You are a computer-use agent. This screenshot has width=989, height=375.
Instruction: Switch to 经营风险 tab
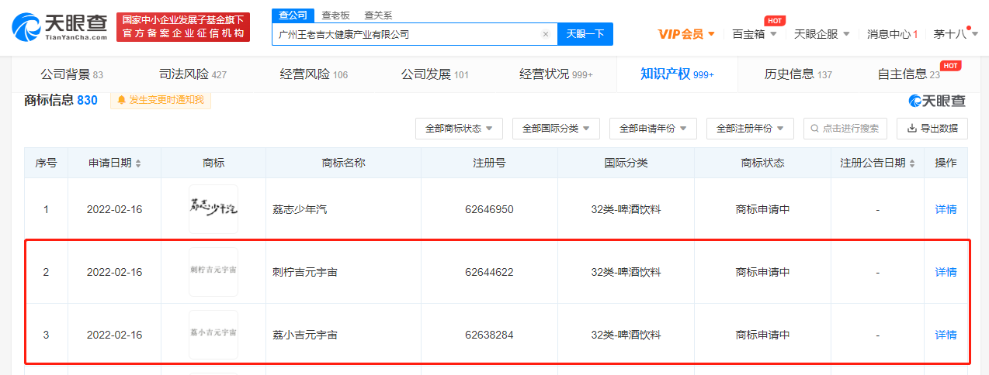[x=314, y=74]
